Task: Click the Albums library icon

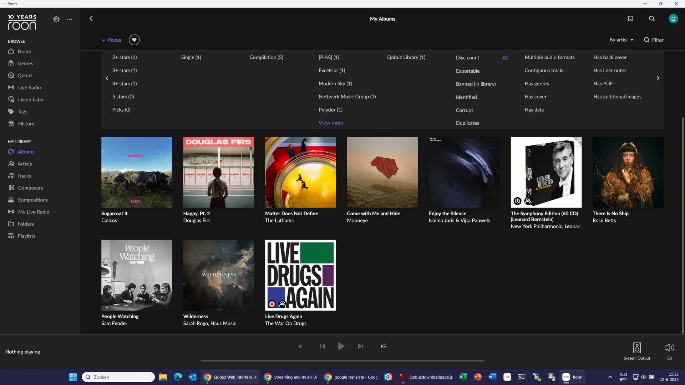Action: [x=11, y=152]
